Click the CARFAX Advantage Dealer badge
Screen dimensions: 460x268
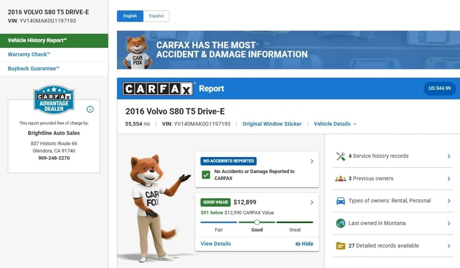[54, 99]
